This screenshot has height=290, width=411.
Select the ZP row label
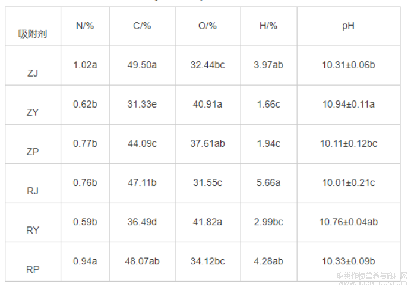point(33,152)
